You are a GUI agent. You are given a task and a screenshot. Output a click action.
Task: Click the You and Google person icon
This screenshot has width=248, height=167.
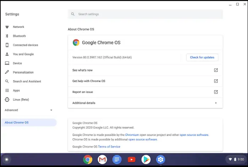(x=7, y=54)
